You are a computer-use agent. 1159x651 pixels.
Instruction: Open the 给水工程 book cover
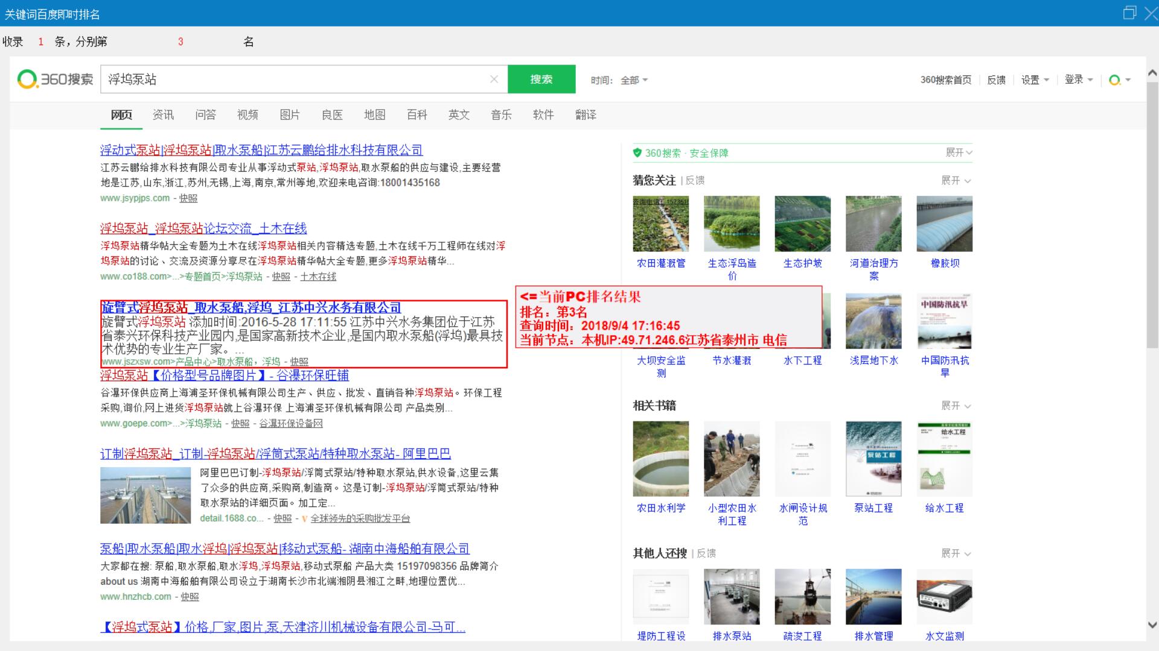944,459
